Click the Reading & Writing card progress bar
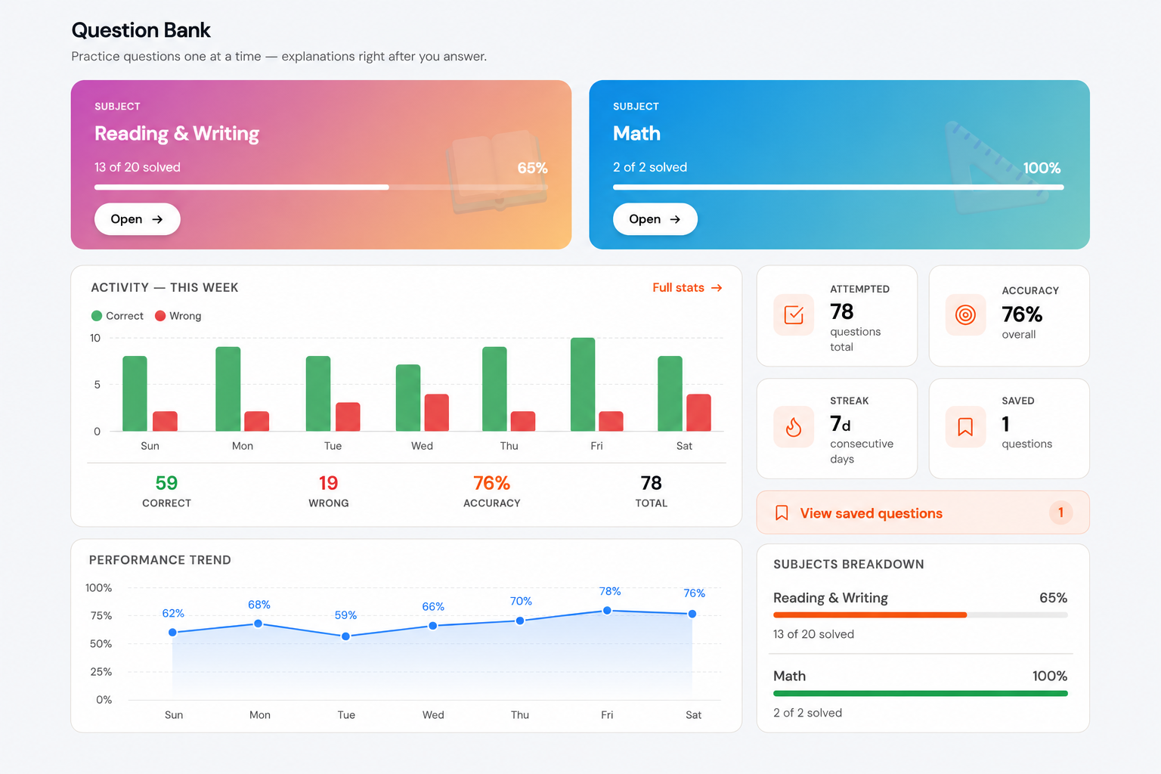The image size is (1161, 774). 320,187
